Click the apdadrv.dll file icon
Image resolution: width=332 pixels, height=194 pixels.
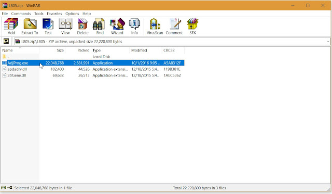4,69
